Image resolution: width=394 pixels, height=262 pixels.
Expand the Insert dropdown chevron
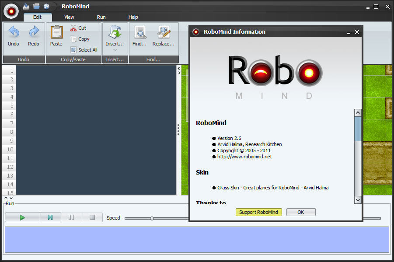[115, 50]
